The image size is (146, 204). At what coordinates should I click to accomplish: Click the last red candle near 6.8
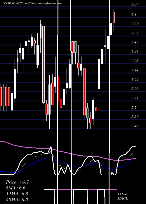pos(114,17)
